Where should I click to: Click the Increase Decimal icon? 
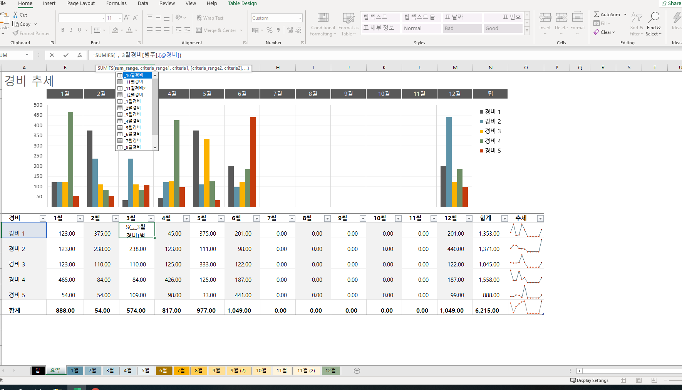click(290, 30)
